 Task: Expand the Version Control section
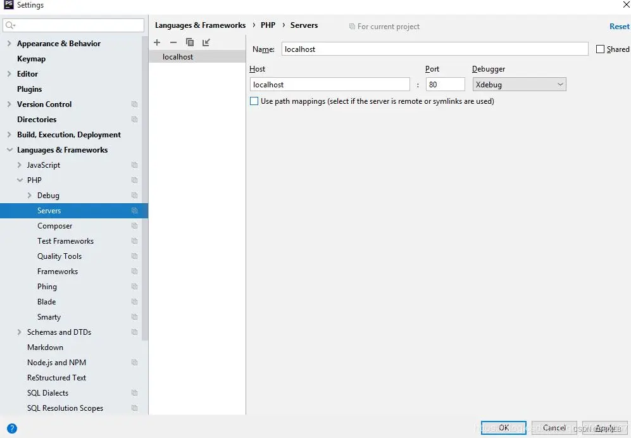tap(9, 104)
